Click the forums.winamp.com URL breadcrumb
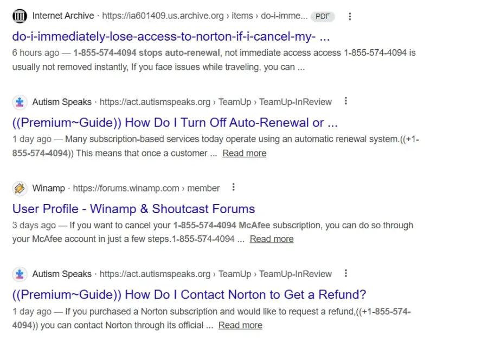 146,188
